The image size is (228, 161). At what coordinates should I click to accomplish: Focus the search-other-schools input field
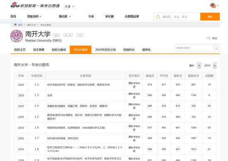[194, 48]
